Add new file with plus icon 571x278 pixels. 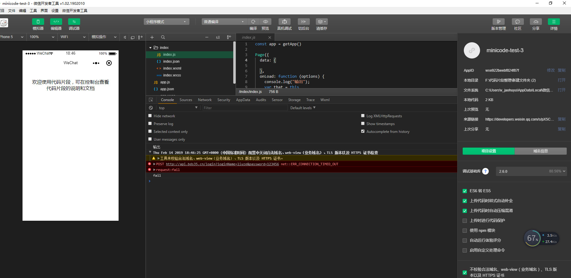[x=152, y=37]
